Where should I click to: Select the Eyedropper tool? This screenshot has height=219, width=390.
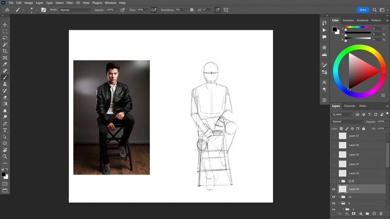click(x=5, y=64)
